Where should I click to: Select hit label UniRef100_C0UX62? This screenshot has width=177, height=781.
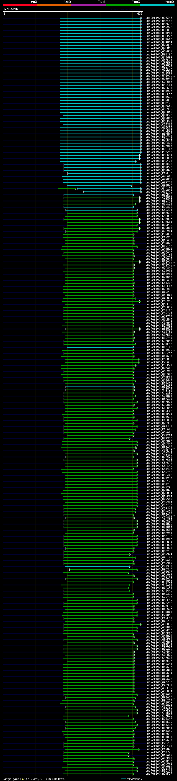(x=159, y=301)
